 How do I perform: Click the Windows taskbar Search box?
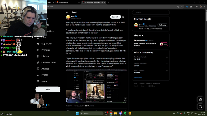pos(92,113)
